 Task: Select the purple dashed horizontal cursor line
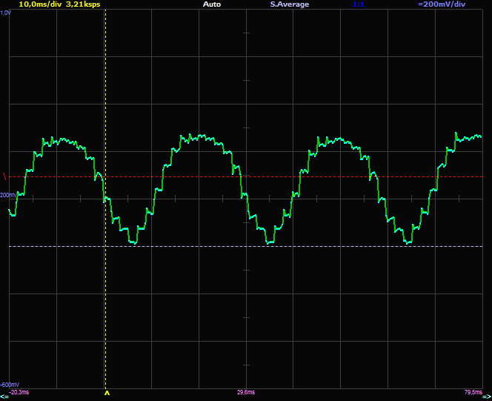(296, 246)
